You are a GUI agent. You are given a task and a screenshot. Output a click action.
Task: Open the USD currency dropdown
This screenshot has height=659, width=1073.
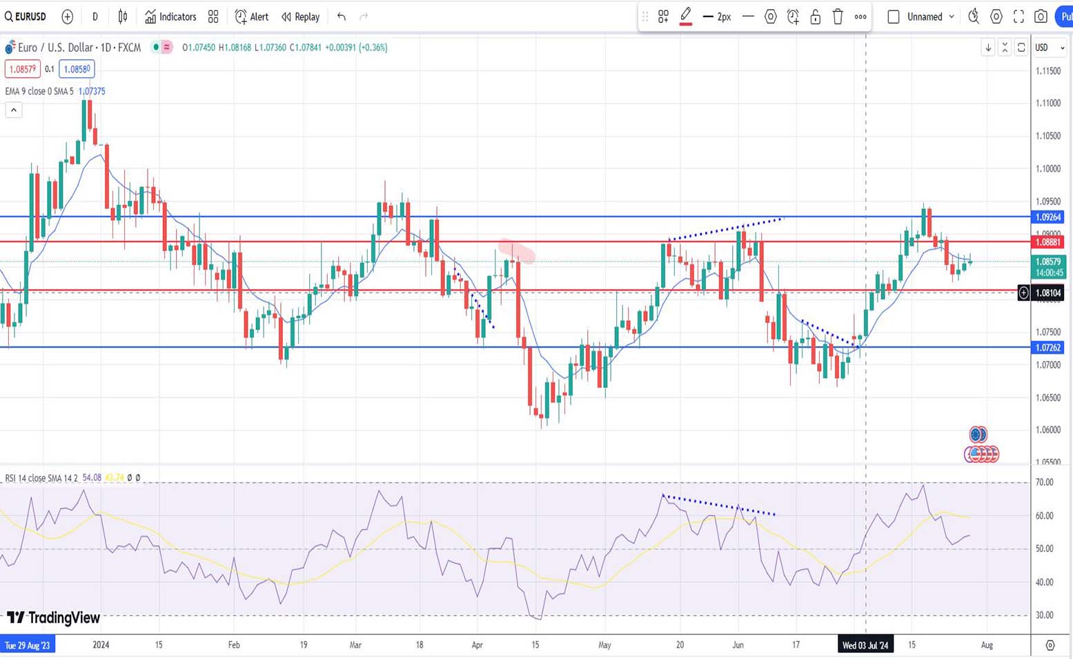pyautogui.click(x=1050, y=48)
